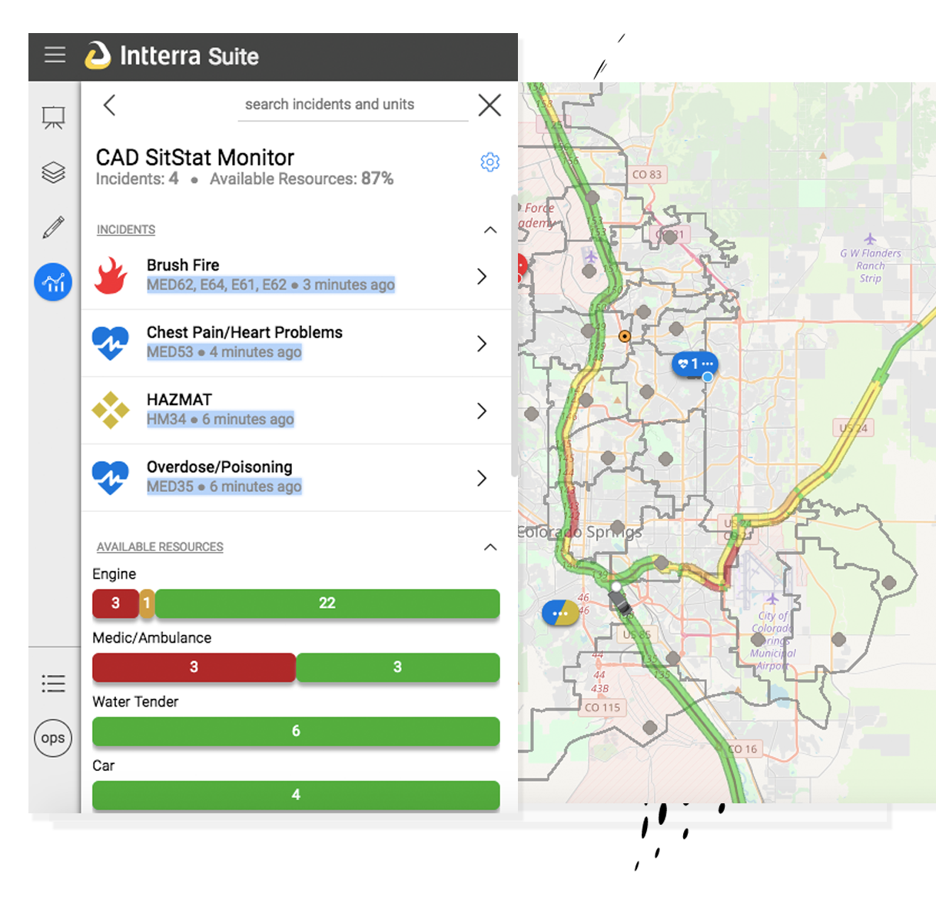Viewport: 936px width, 904px height.
Task: Click the orange circle marker on map
Action: tap(625, 336)
